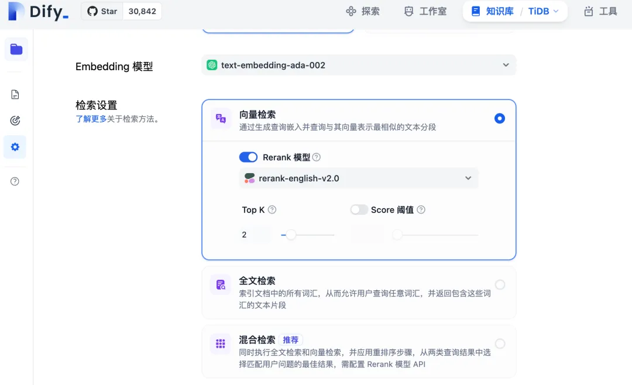Disable the Rerank 模型 toggle
The height and width of the screenshot is (385, 632).
click(x=248, y=157)
